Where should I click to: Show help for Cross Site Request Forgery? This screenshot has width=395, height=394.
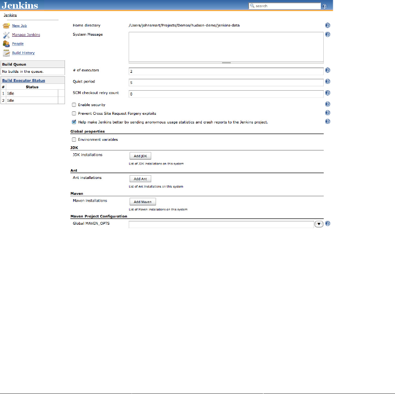point(328,112)
